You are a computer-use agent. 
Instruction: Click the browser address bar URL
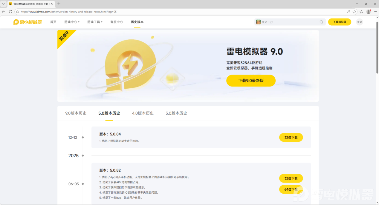click(68, 12)
